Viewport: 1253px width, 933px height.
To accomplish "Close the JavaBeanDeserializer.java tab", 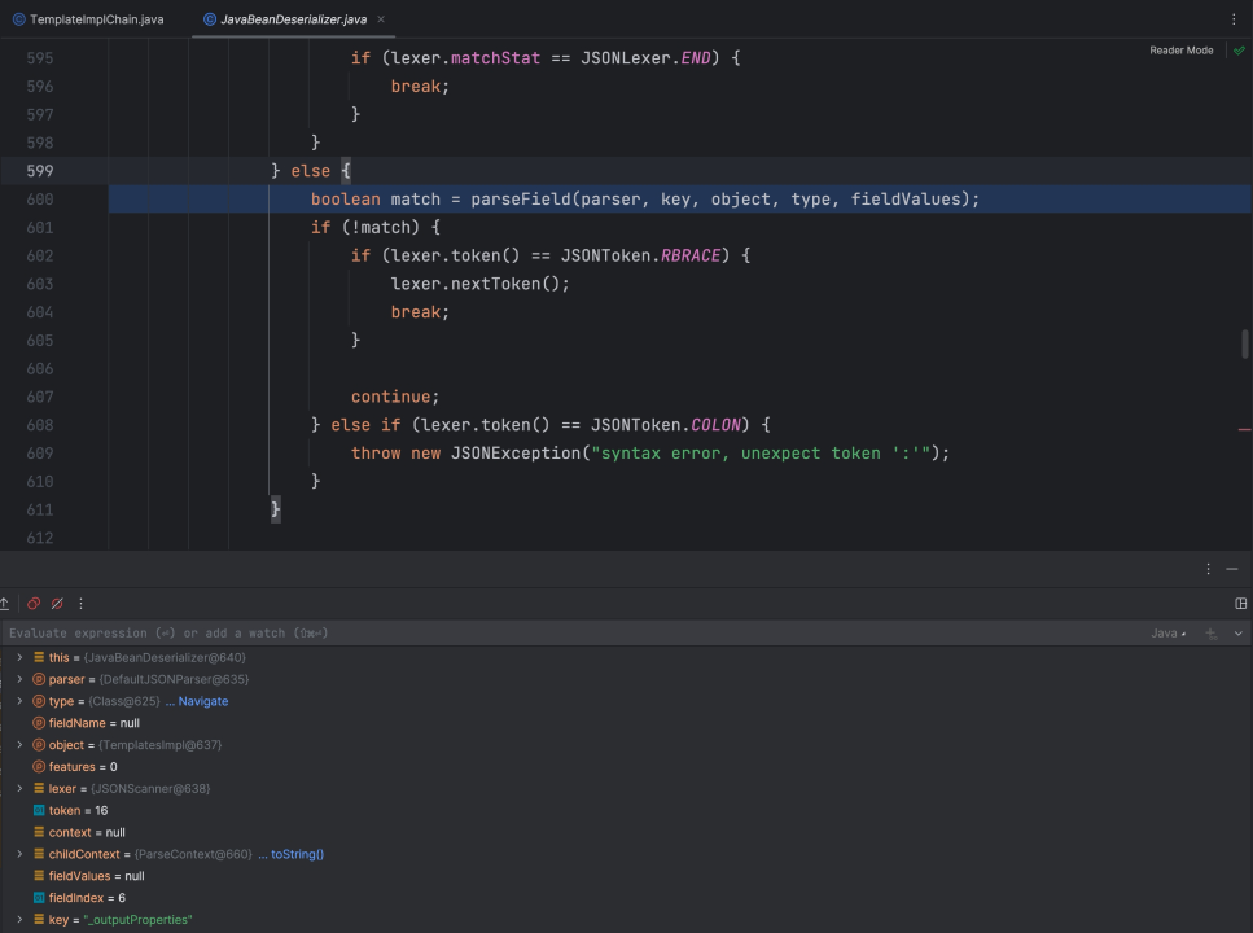I will tap(381, 19).
